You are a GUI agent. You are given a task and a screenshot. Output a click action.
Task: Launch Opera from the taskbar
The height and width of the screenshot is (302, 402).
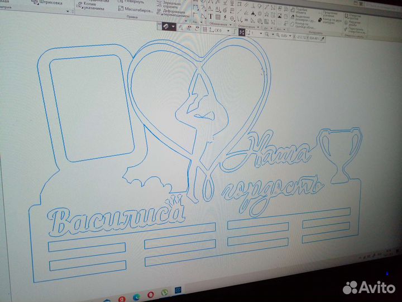151,295
